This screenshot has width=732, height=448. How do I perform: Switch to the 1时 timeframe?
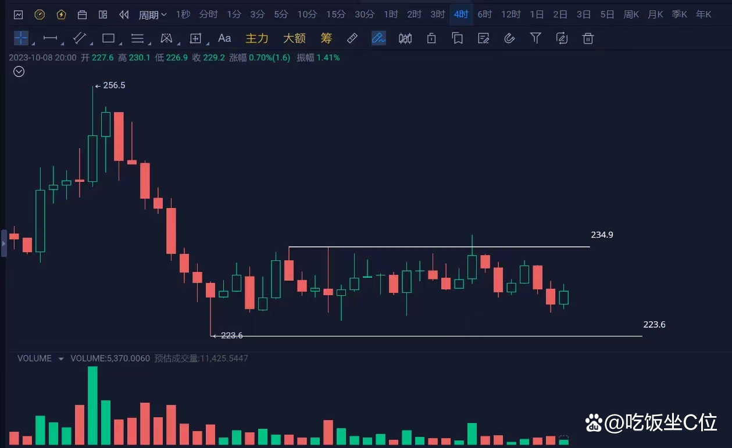click(x=391, y=15)
